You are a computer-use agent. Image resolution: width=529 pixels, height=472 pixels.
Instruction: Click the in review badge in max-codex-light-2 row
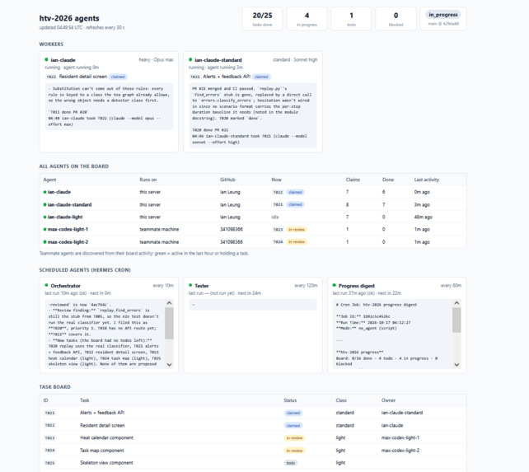point(297,242)
